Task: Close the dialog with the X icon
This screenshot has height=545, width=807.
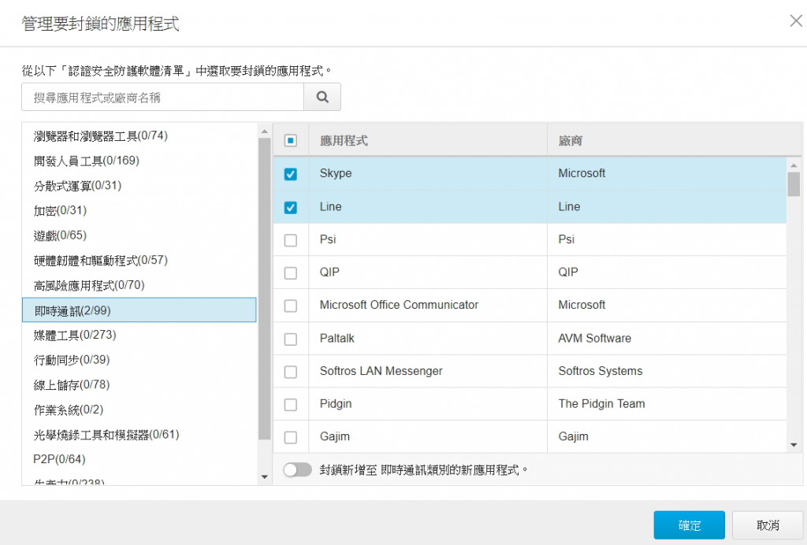Action: pos(796,21)
